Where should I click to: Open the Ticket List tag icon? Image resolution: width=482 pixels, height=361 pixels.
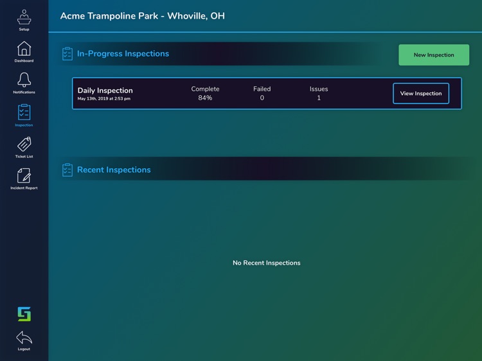click(24, 145)
